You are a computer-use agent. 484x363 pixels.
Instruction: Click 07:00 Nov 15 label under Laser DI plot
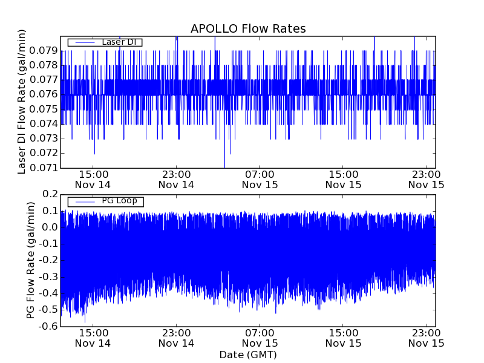tap(260, 180)
